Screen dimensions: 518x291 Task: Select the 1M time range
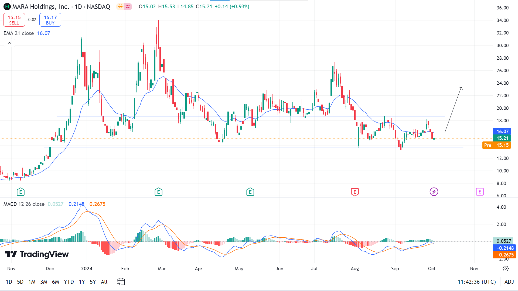point(32,282)
